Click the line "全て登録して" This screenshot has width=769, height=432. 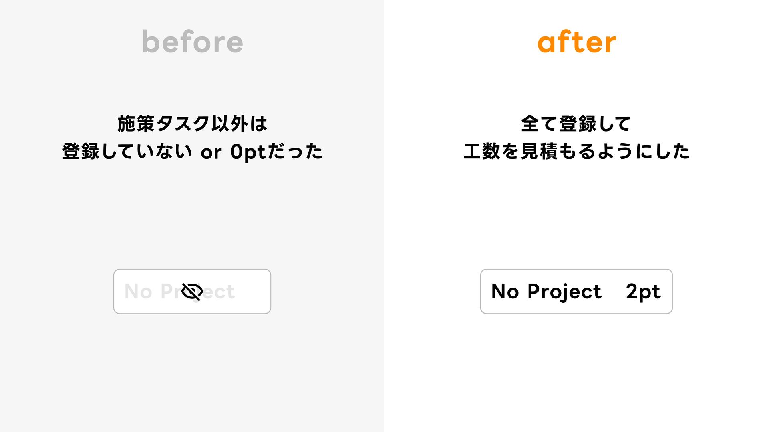(x=576, y=124)
